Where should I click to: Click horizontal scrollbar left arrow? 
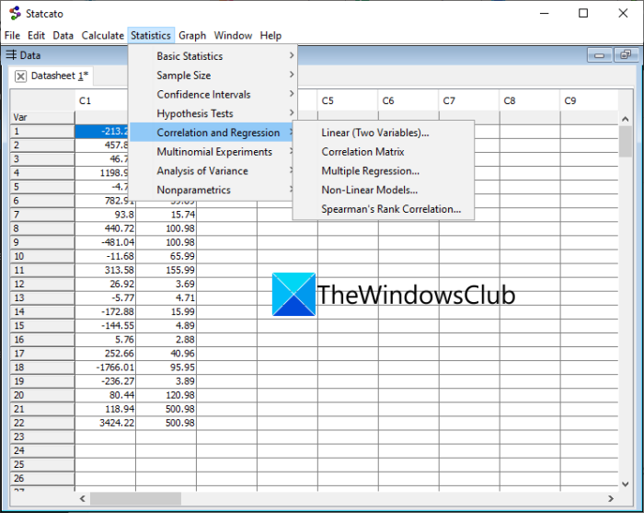coord(83,498)
